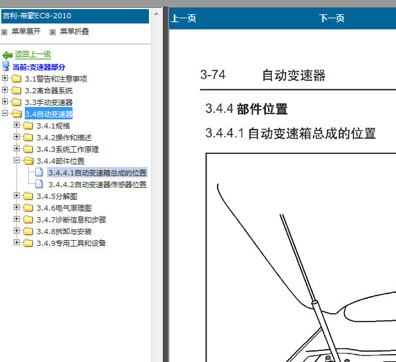Expand the 3.4.8拆卸与安装 node
Screen dimensions: 396x362
[x=16, y=231]
